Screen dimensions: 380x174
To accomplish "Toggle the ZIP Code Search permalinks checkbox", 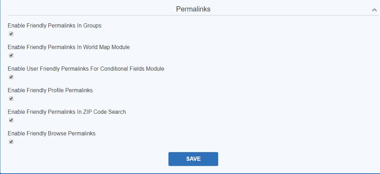I will pyautogui.click(x=11, y=120).
